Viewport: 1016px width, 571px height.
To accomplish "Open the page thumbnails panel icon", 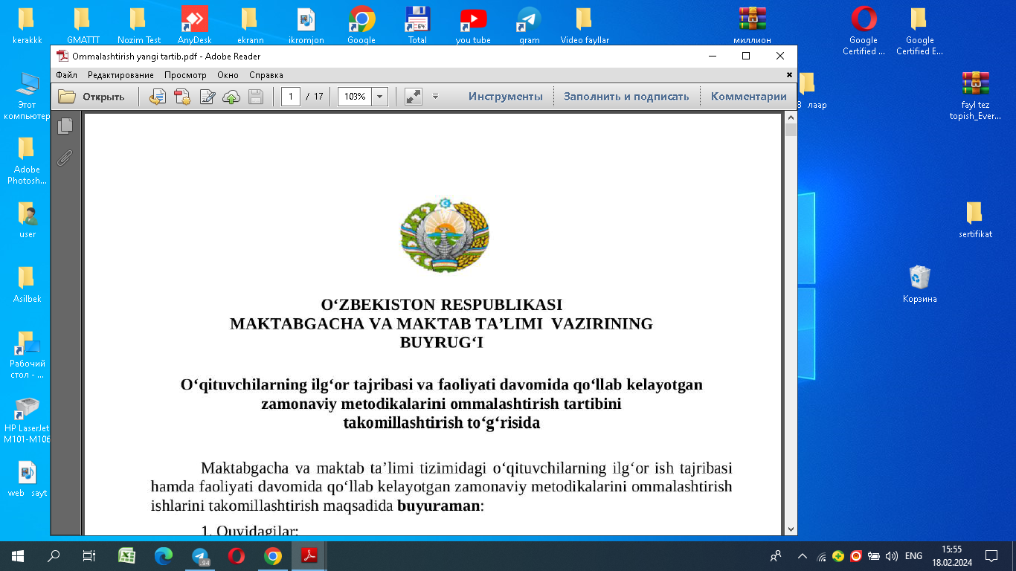I will click(x=65, y=126).
